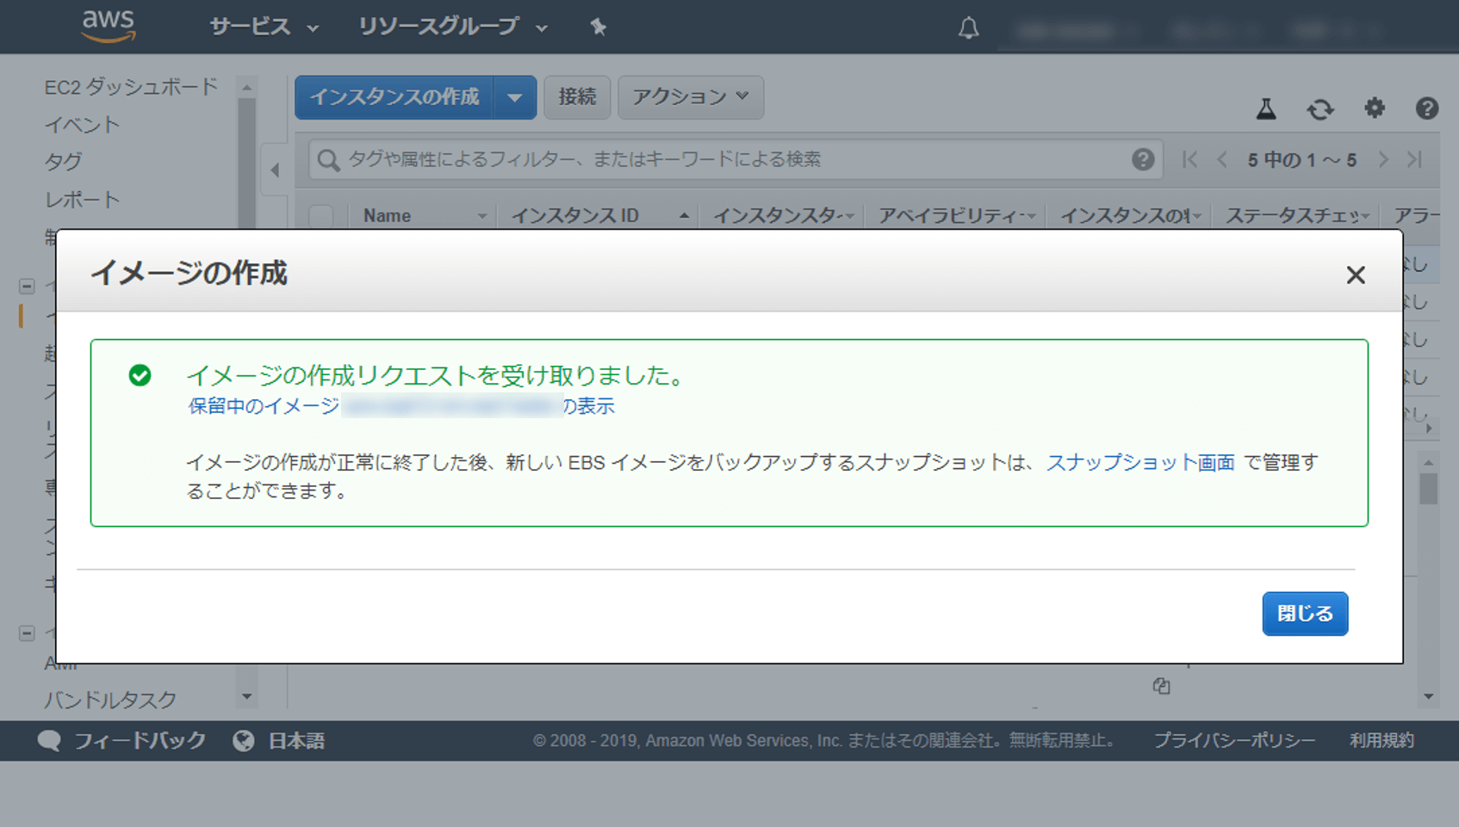The image size is (1459, 827).
Task: Go to the next page of instances
Action: [1383, 159]
